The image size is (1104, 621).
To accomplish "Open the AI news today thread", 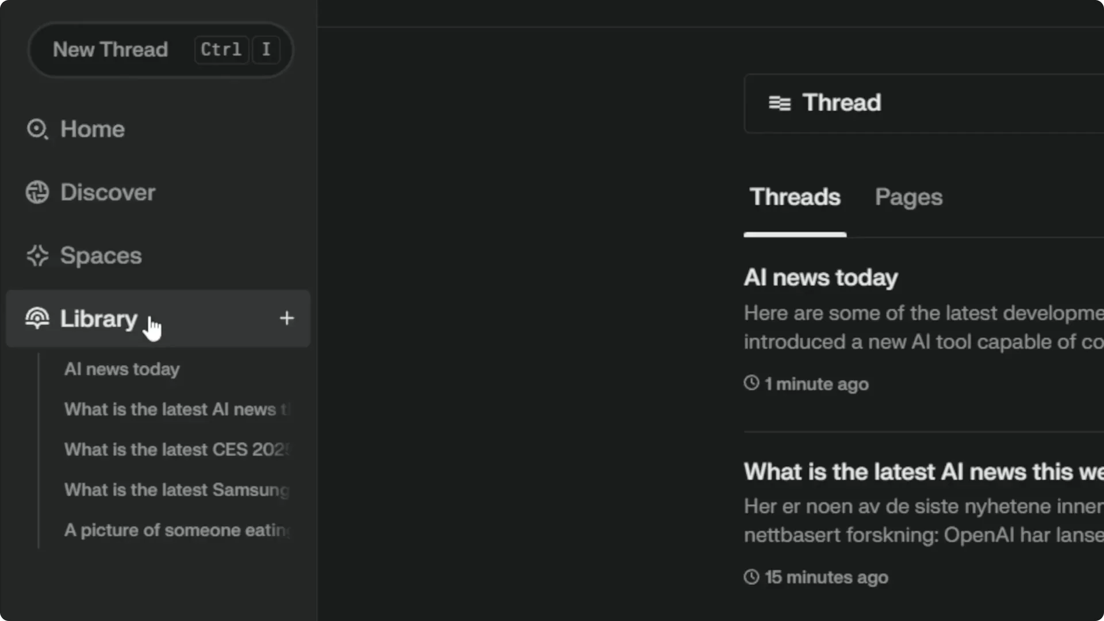I will (x=821, y=277).
